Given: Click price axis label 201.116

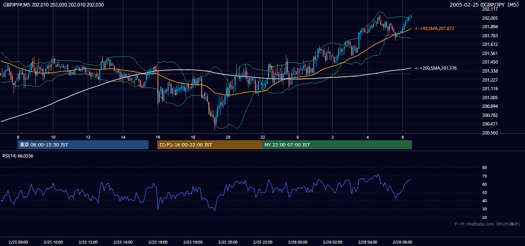Looking at the screenshot, I should coord(490,89).
